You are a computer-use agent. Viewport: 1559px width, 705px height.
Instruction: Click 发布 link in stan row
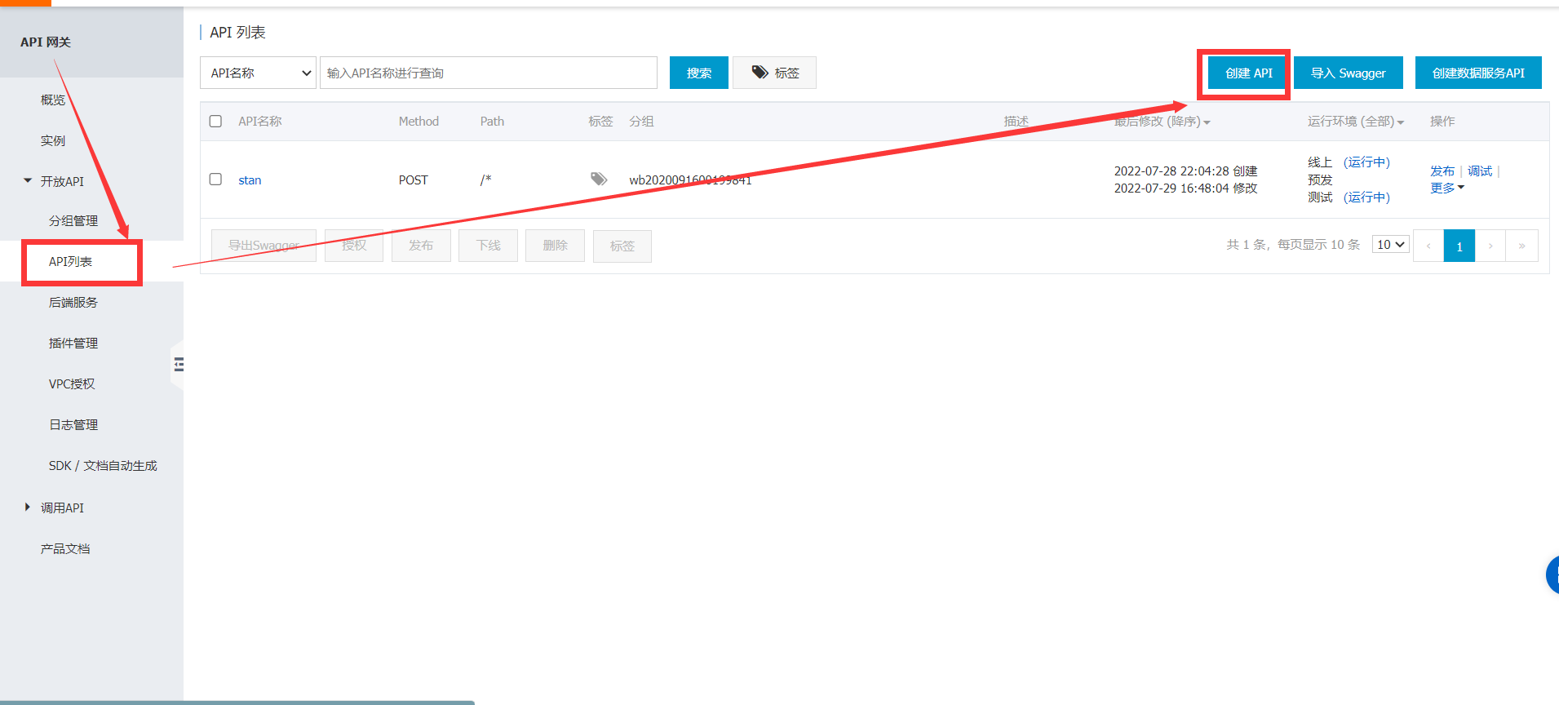pyautogui.click(x=1442, y=171)
